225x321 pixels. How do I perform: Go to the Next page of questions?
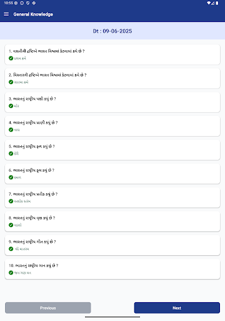[177, 308]
